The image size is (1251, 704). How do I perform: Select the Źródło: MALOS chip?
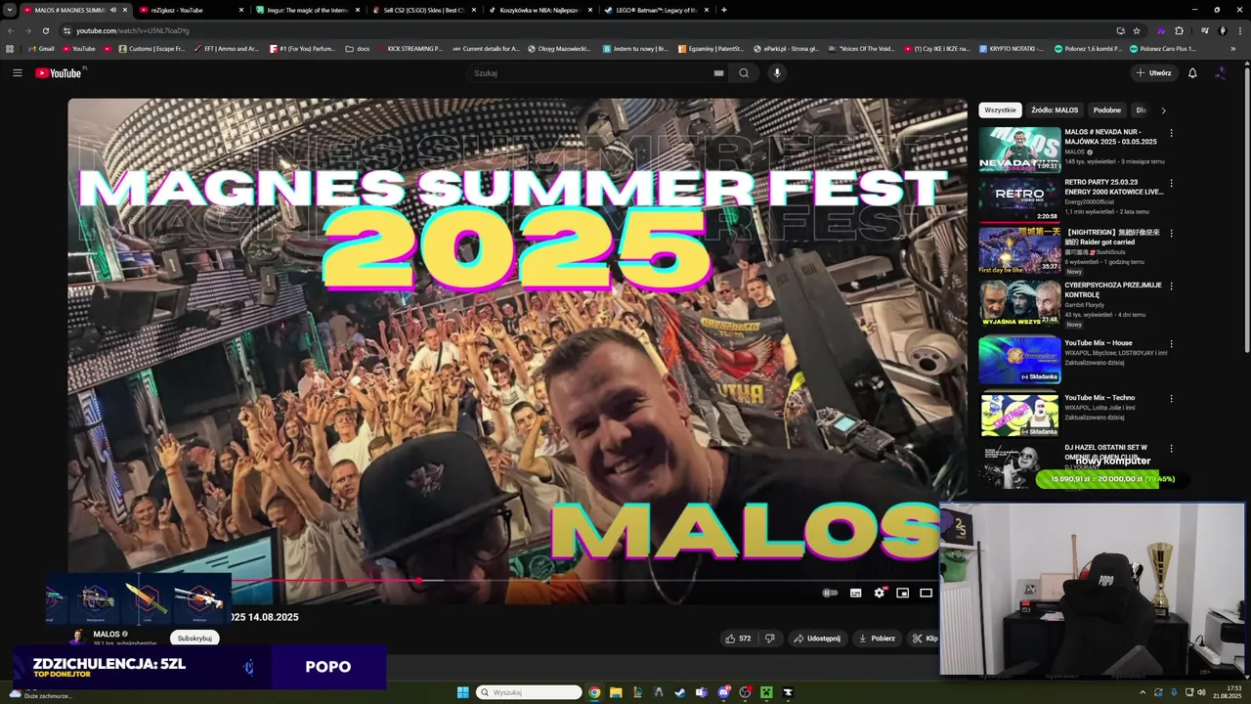1055,110
